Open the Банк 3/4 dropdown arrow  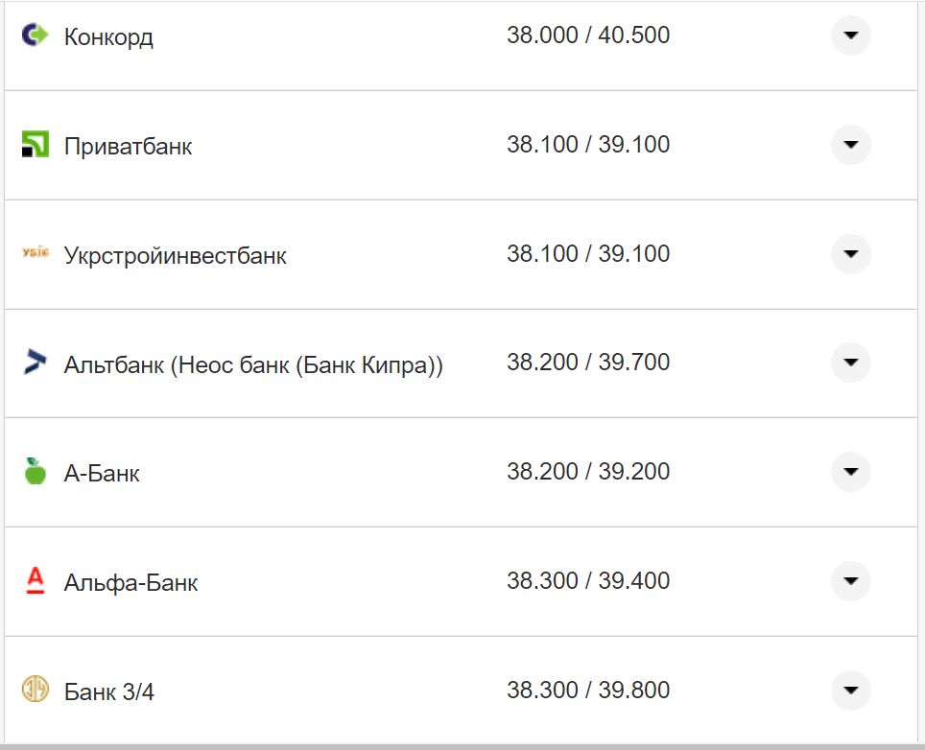850,691
